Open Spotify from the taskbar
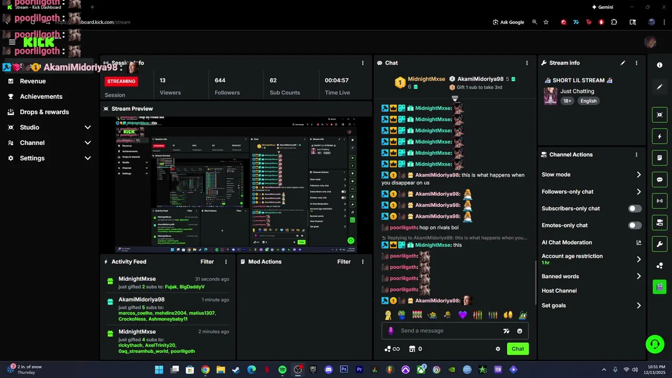 tap(282, 370)
